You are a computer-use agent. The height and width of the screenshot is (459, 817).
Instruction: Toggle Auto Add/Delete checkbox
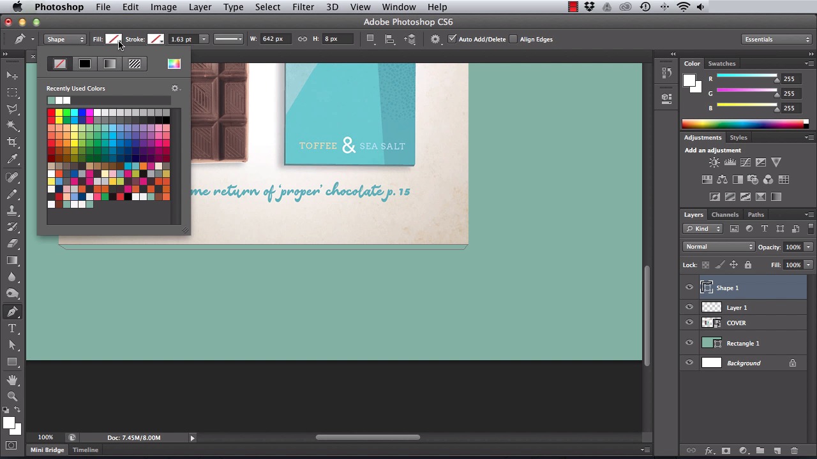coord(453,39)
